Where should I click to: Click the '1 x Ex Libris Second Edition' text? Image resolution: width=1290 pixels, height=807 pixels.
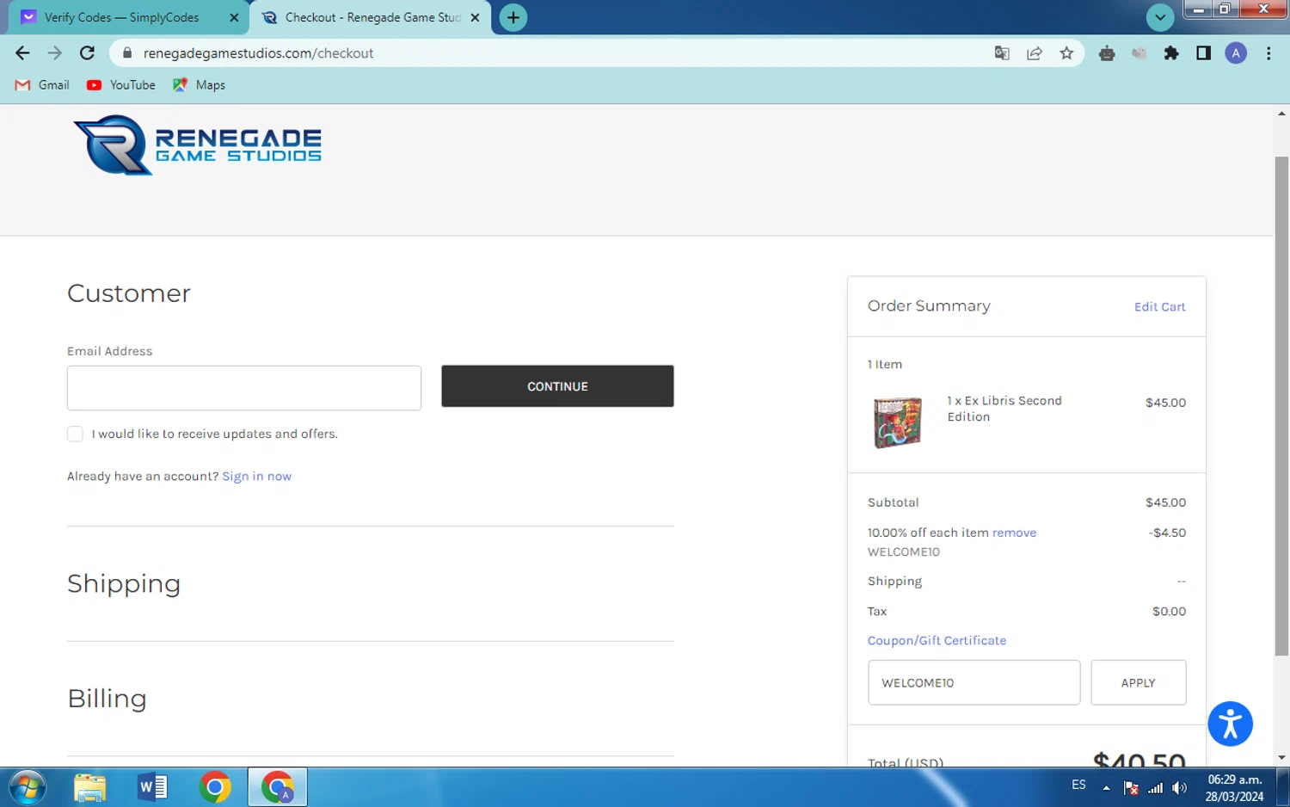(1004, 409)
